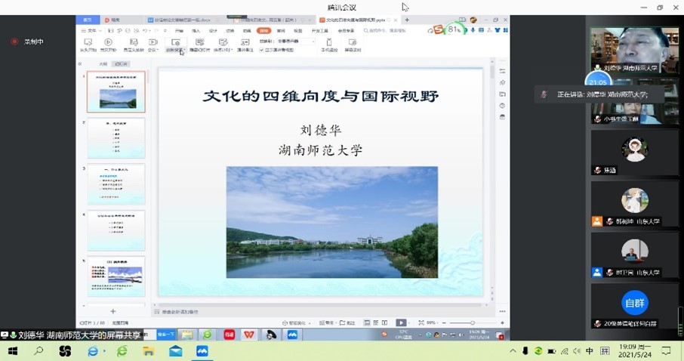684x361 pixels.
Task: Adjust the zoom slider in status bar
Action: pos(473,322)
